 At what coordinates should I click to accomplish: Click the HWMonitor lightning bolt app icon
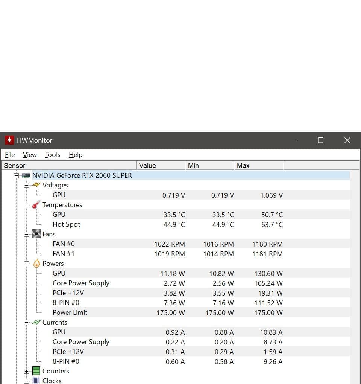click(x=9, y=140)
